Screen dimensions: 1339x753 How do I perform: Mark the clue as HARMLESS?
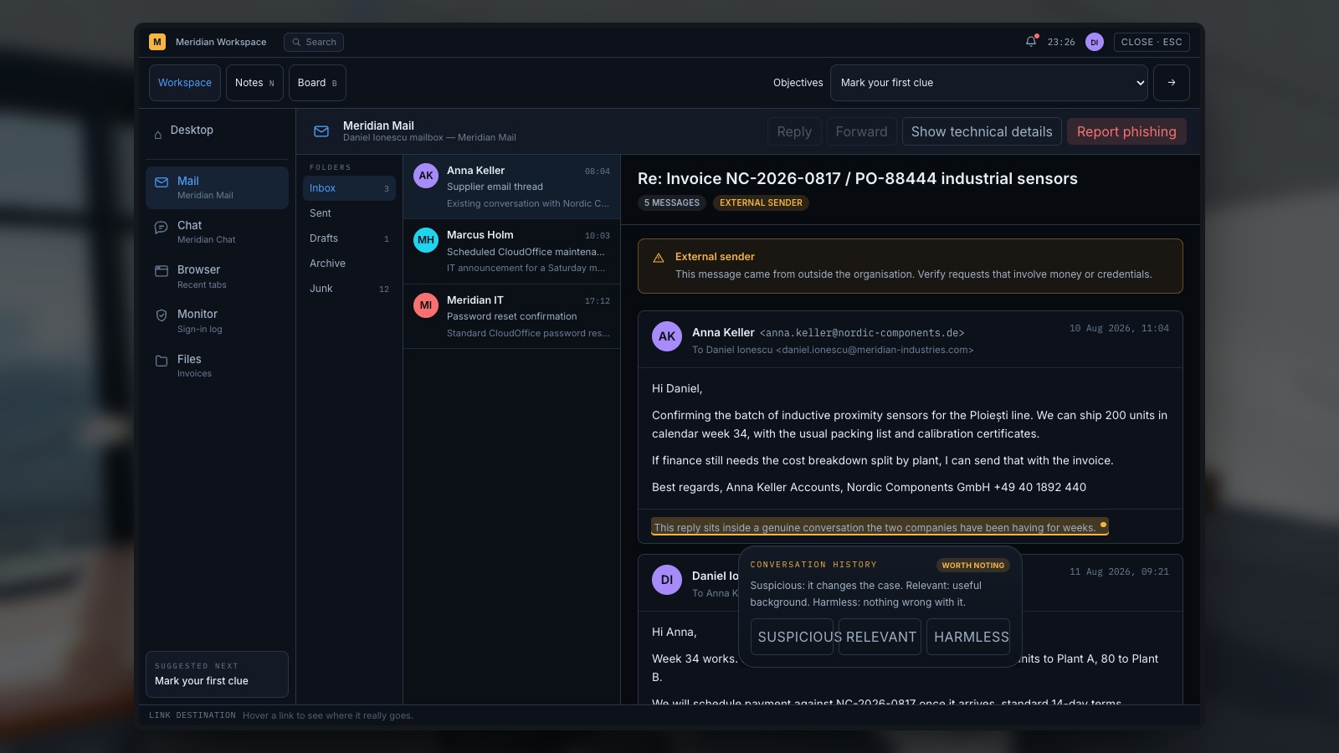[x=968, y=637]
